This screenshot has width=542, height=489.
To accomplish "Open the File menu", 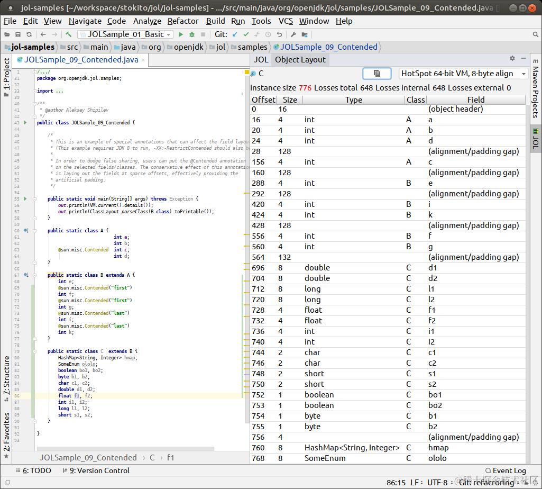I will pyautogui.click(x=10, y=21).
